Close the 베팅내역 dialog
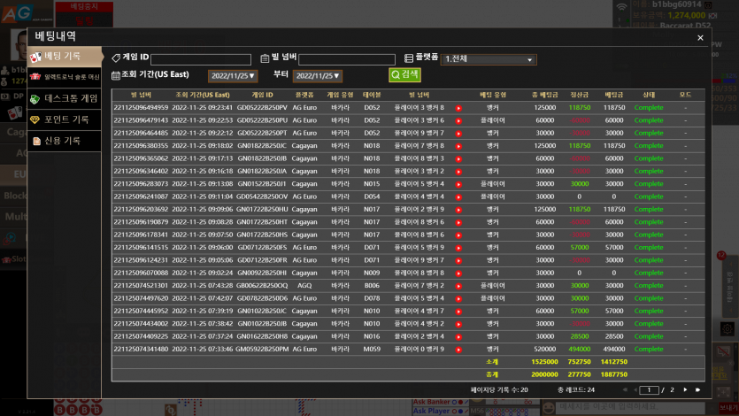The width and height of the screenshot is (739, 416). pos(700,38)
